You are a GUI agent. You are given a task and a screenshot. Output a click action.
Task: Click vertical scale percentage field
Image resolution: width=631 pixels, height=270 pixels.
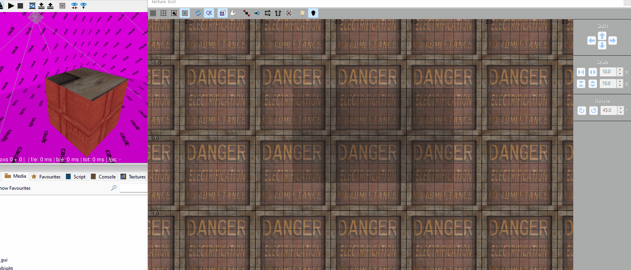(608, 84)
